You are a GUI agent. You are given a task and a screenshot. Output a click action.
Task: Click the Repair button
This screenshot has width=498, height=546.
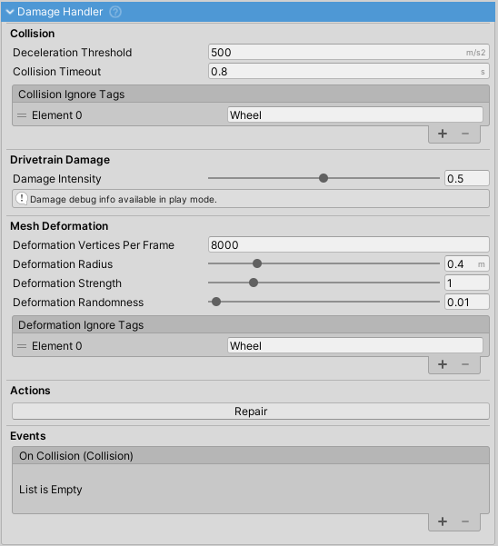[x=251, y=412]
